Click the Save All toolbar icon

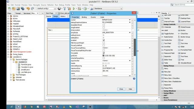[x=22, y=8]
